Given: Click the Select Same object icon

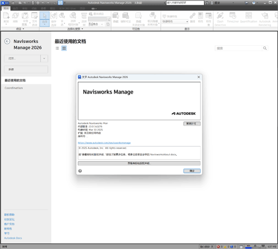Looking at the screenshot, I should click(x=73, y=16).
